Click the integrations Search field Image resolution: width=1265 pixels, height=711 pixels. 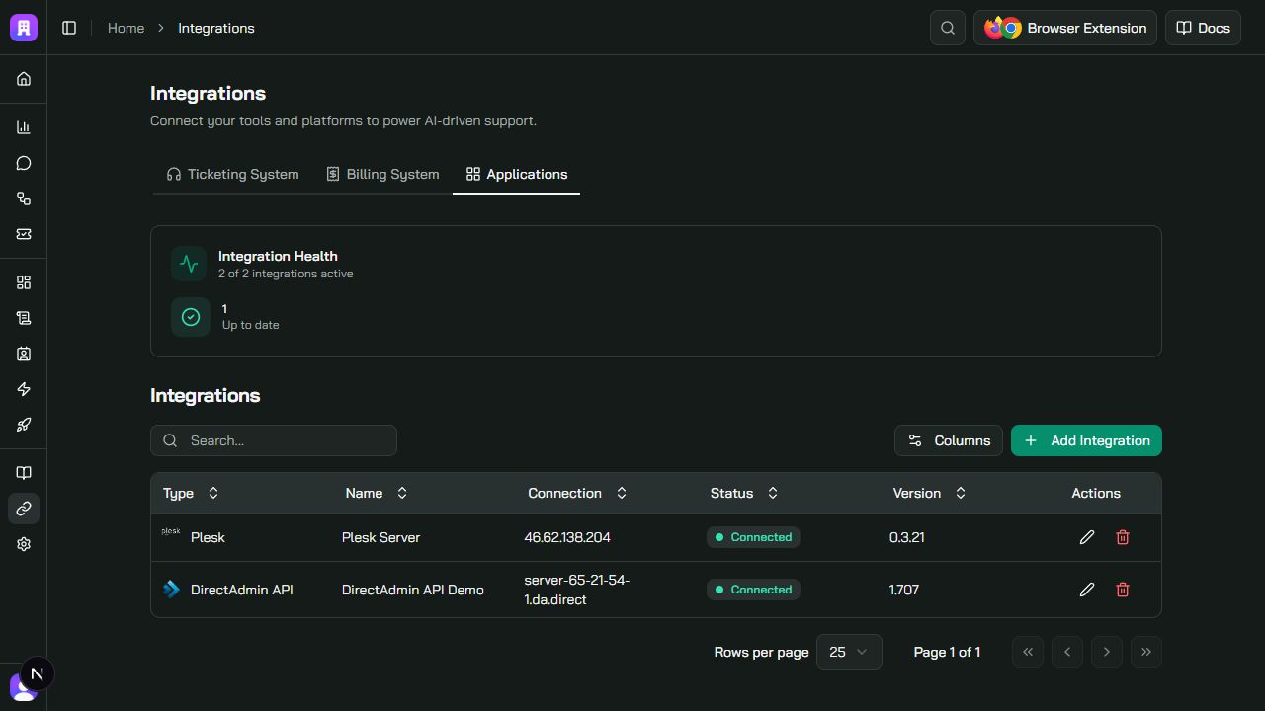pyautogui.click(x=274, y=440)
